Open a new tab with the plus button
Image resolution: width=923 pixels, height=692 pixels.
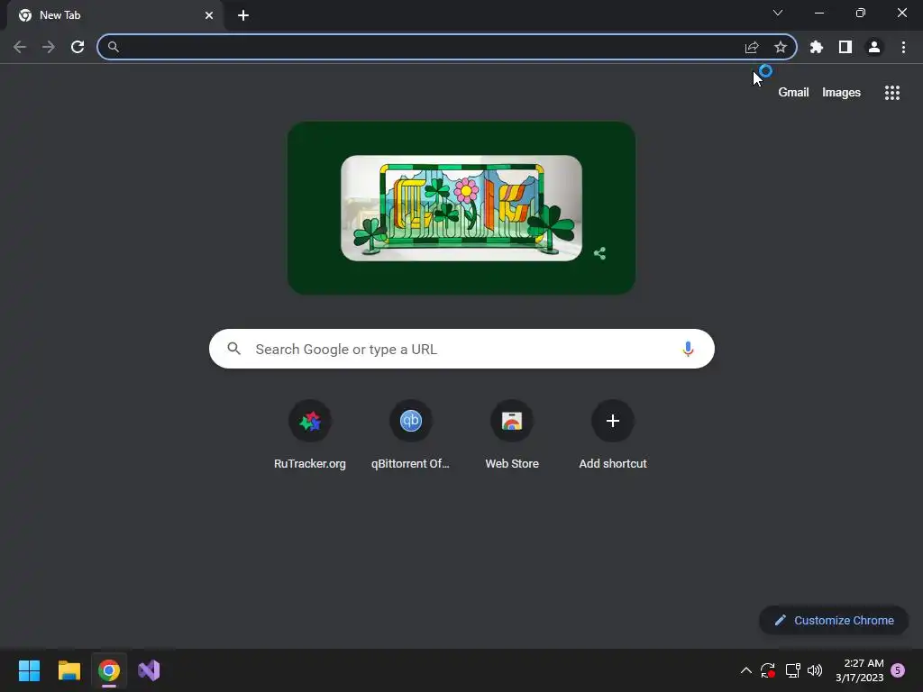243,15
